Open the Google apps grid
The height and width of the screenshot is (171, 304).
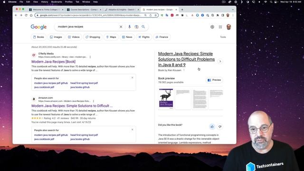220,27
